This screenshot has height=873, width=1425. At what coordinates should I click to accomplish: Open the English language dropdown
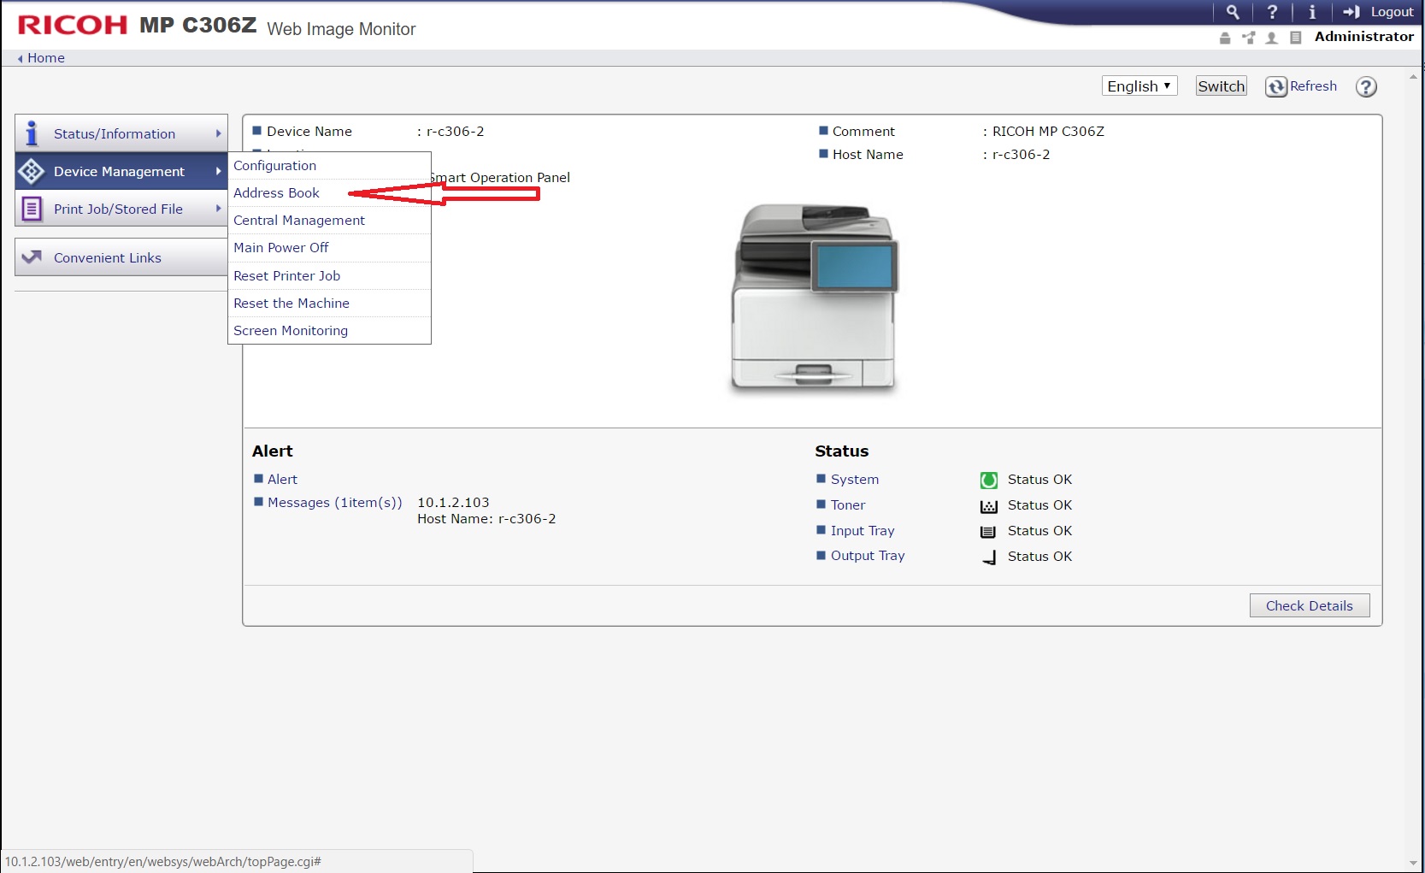tap(1139, 86)
